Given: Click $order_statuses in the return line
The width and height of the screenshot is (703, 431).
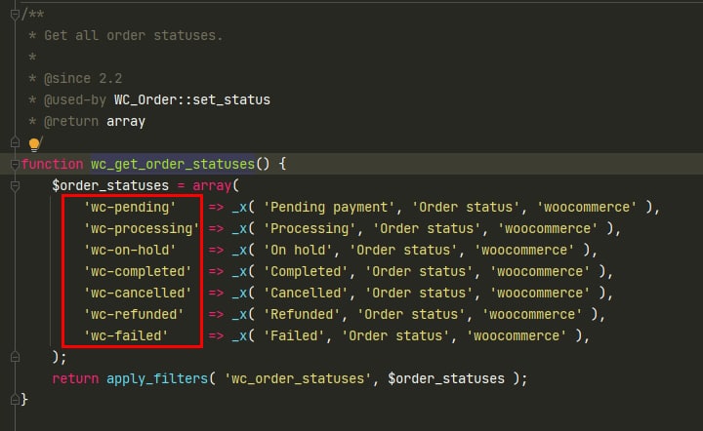Looking at the screenshot, I should point(446,378).
